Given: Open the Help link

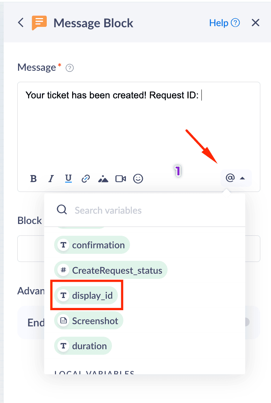Looking at the screenshot, I should coord(224,23).
